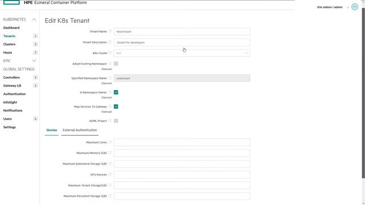This screenshot has width=365, height=205.
Task: Click the Gateway LB count badge
Action: 35,85
